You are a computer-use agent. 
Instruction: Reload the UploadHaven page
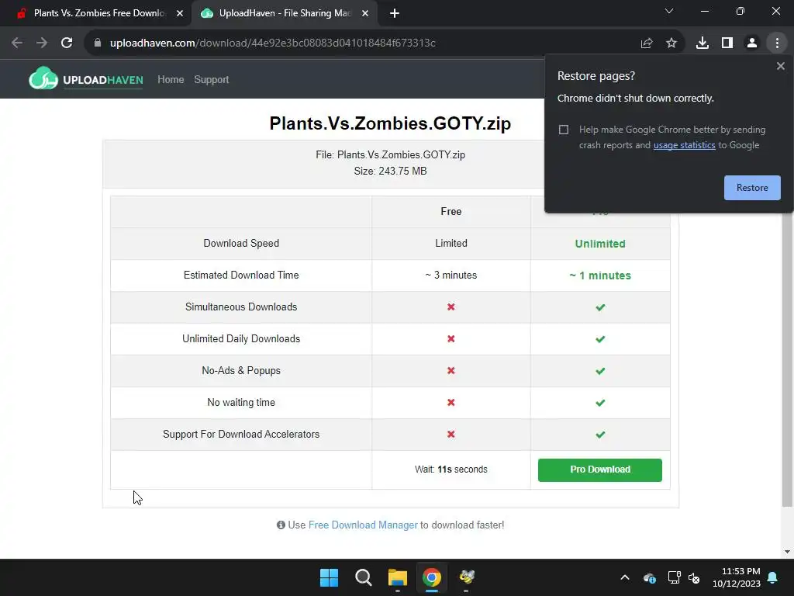67,43
